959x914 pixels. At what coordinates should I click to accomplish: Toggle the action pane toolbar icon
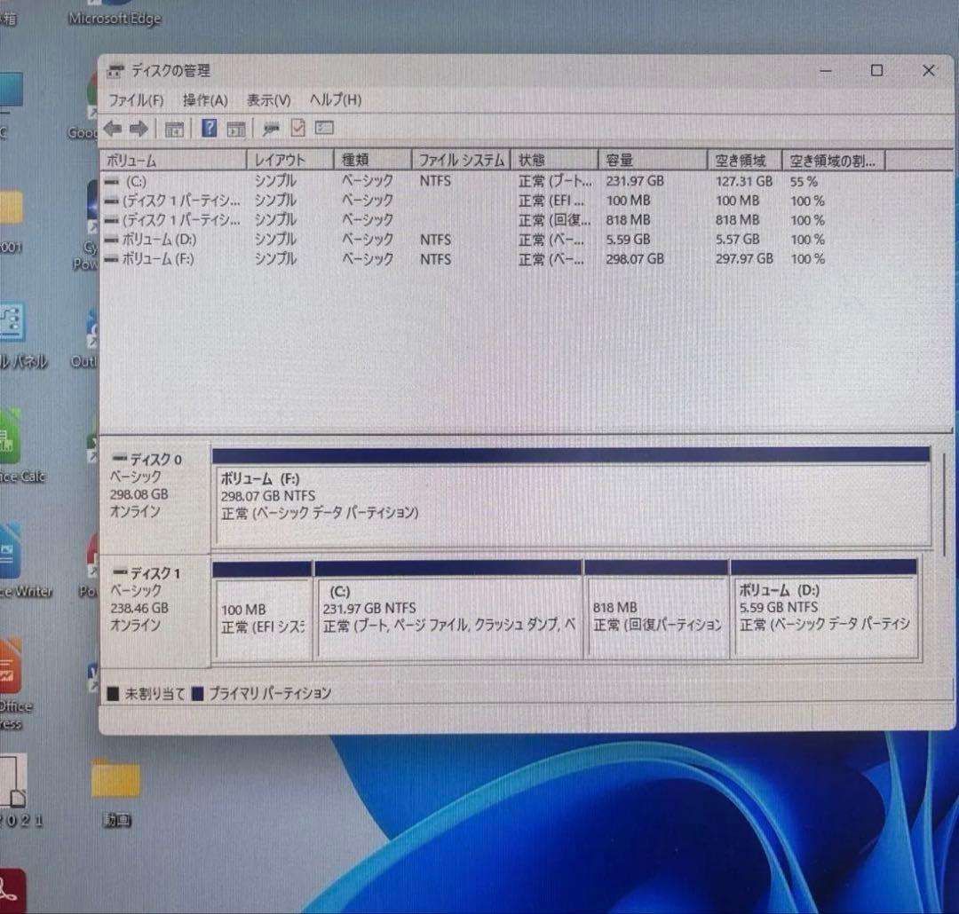[236, 129]
